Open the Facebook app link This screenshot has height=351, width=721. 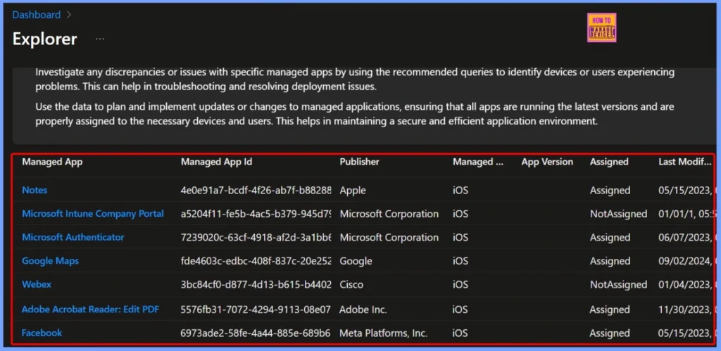42,333
